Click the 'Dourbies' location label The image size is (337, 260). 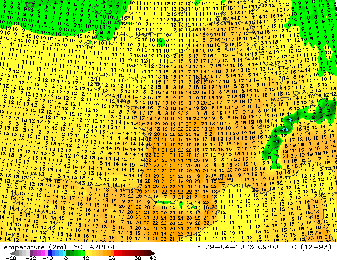pyautogui.click(x=221, y=179)
